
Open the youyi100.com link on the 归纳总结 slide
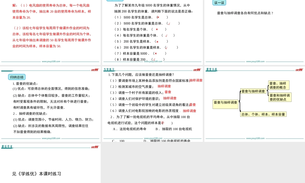[x=51, y=138]
